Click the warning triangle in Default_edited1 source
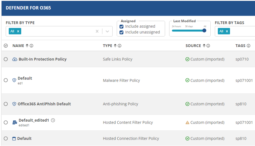 pyautogui.click(x=187, y=122)
